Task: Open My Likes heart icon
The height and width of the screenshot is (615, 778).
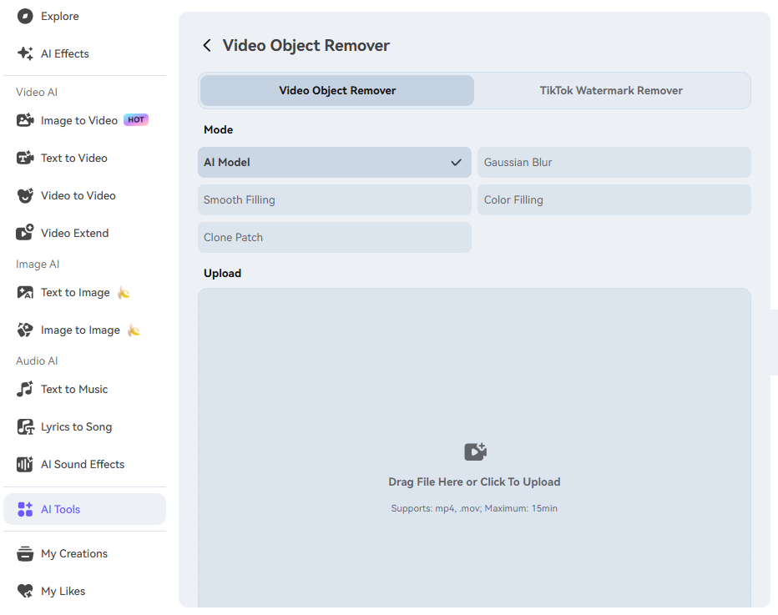Action: tap(25, 591)
